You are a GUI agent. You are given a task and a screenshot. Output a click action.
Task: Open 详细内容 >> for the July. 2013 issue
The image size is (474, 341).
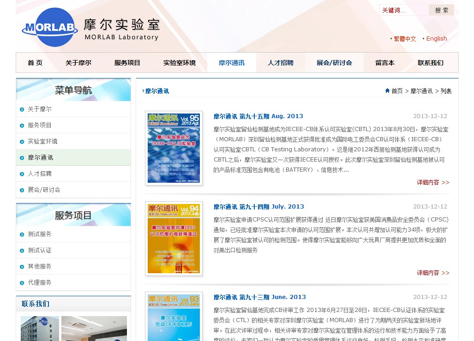433,273
